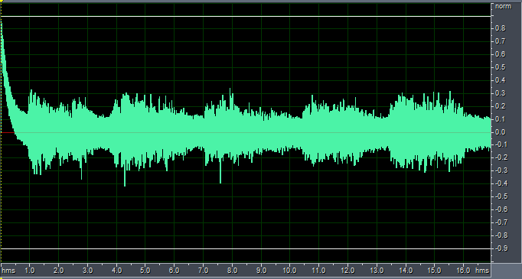The width and height of the screenshot is (522, 279).
Task: Click the -0.5 value on amplitude ruler
Action: 501,196
